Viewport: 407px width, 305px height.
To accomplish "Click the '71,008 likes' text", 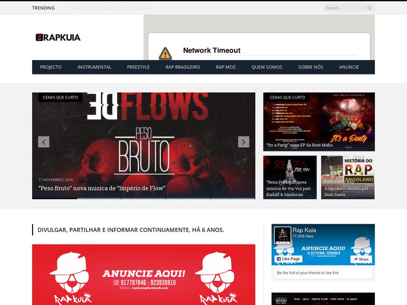I will coord(303,236).
